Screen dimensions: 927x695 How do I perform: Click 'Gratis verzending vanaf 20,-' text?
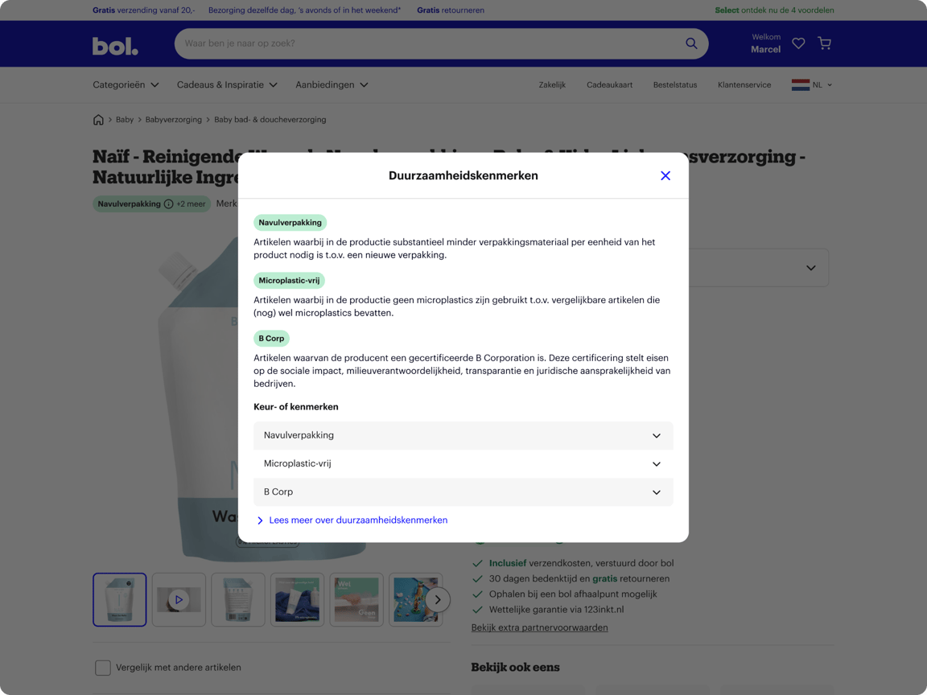[144, 10]
